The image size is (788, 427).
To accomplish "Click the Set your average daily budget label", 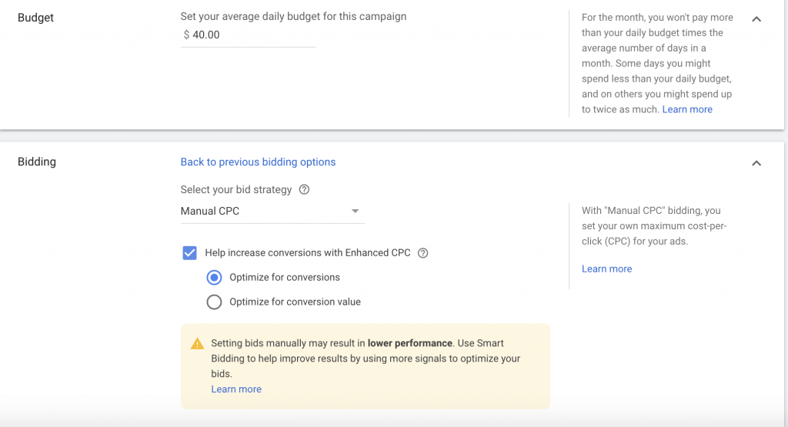I will [x=293, y=16].
